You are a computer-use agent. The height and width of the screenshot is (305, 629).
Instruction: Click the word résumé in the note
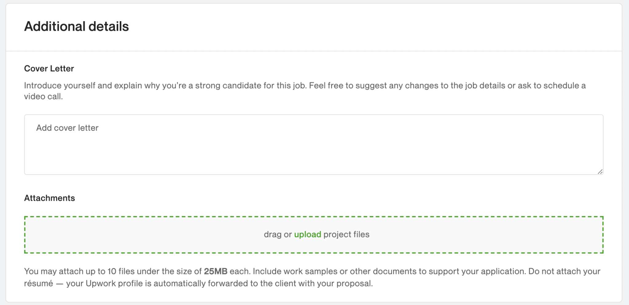pyautogui.click(x=38, y=283)
